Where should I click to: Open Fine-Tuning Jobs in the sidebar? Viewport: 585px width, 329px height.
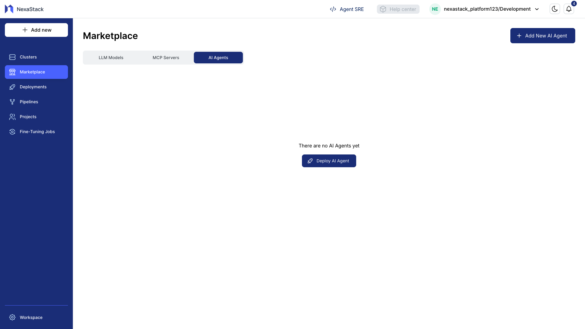37,132
